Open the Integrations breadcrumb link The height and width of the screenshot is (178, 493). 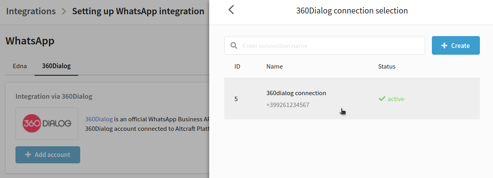[31, 11]
